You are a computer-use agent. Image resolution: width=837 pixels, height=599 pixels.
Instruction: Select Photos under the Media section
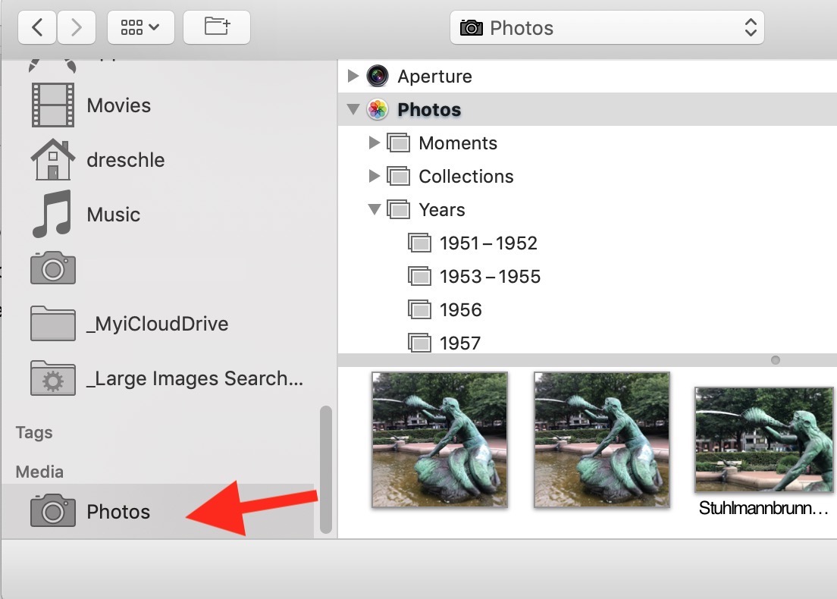[158, 511]
